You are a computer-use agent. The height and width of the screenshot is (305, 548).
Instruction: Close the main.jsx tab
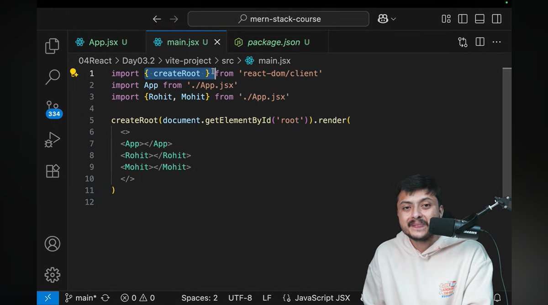(217, 42)
